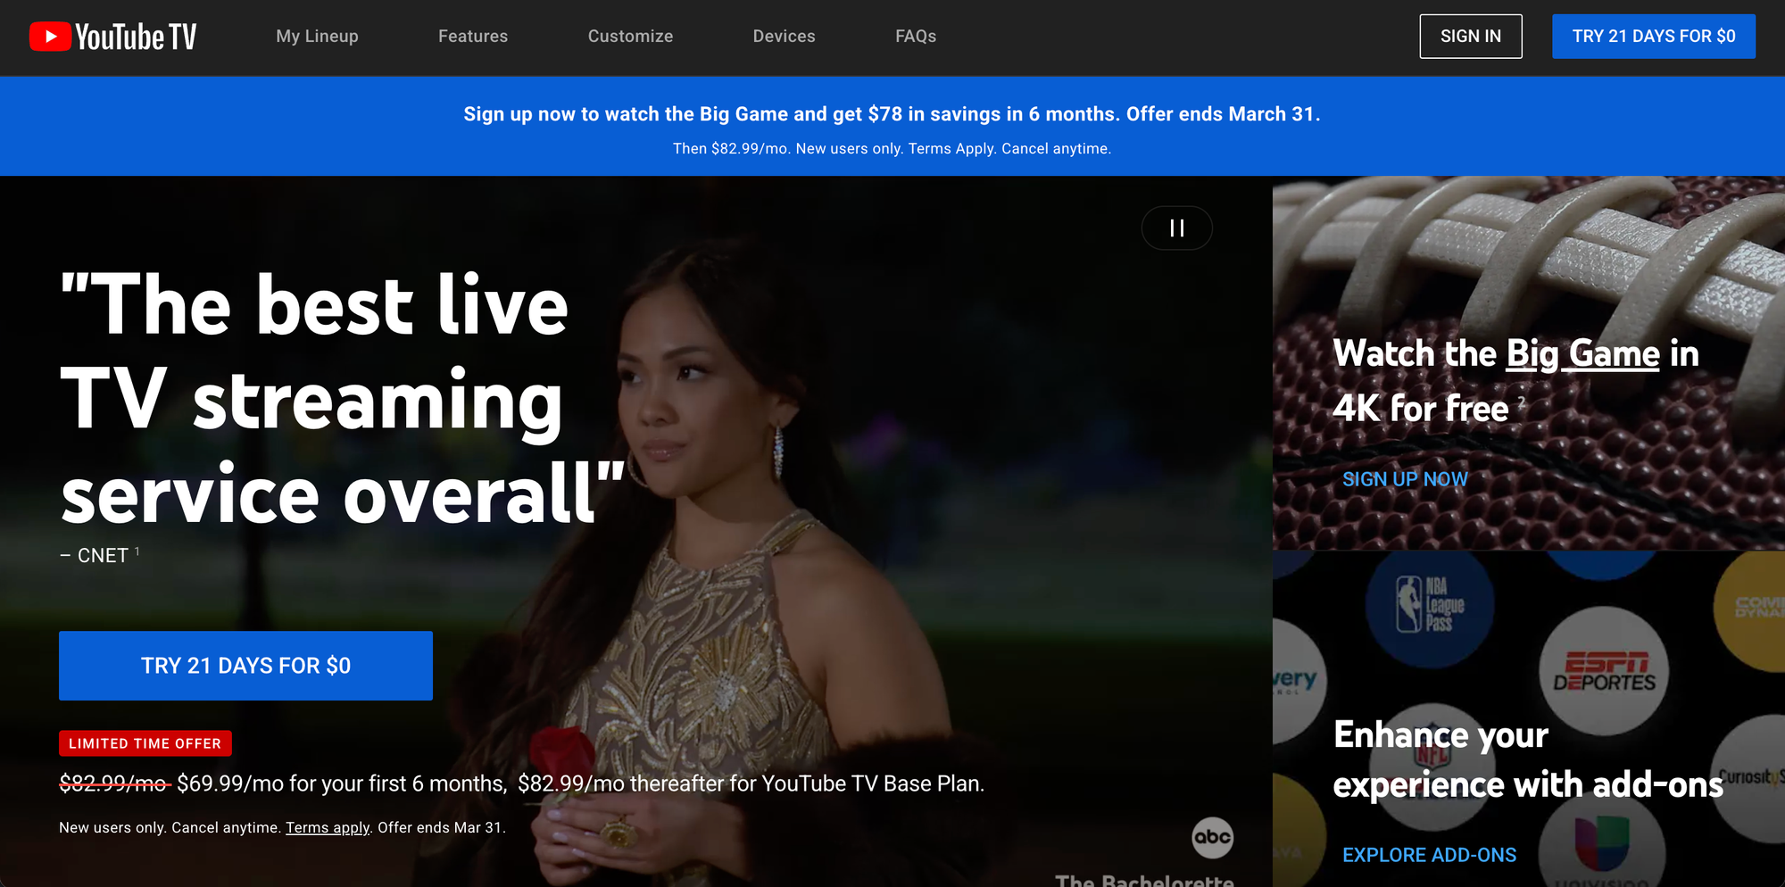Go to the Customize section
This screenshot has height=887, width=1785.
pyautogui.click(x=630, y=37)
